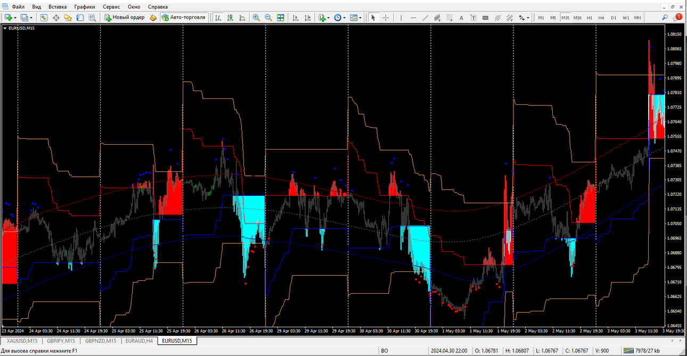The width and height of the screenshot is (687, 356).
Task: Expand indicators list dropdown arrow
Action: pyautogui.click(x=329, y=18)
